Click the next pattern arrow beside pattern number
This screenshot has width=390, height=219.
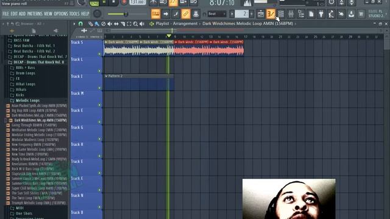click(252, 14)
